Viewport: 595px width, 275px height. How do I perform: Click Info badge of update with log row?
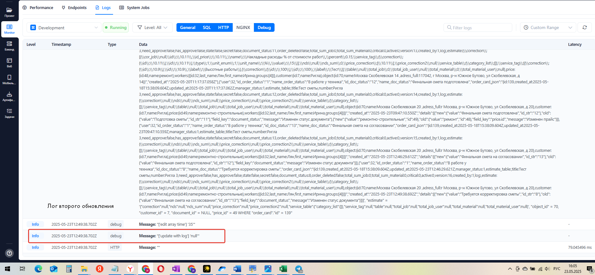pyautogui.click(x=35, y=236)
